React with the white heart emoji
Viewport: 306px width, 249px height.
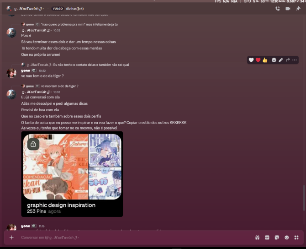[x=251, y=60]
